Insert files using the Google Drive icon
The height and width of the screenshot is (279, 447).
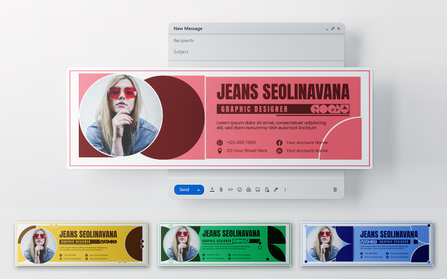tap(249, 190)
